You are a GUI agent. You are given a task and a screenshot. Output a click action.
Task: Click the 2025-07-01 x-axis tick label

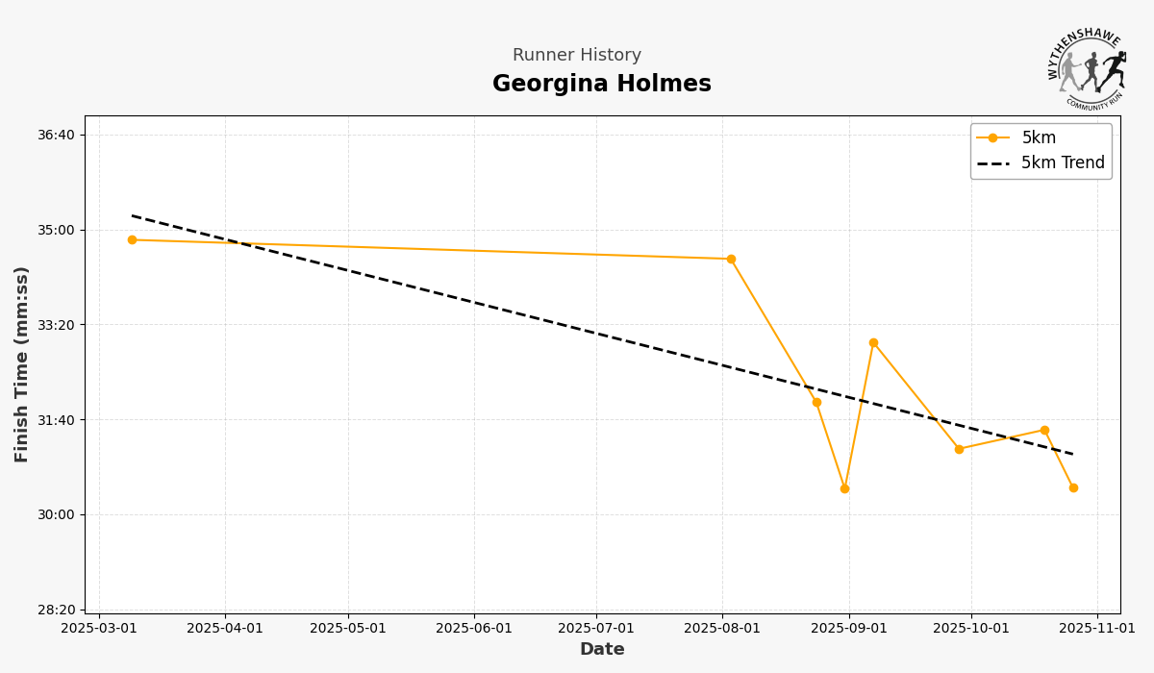[x=596, y=628]
